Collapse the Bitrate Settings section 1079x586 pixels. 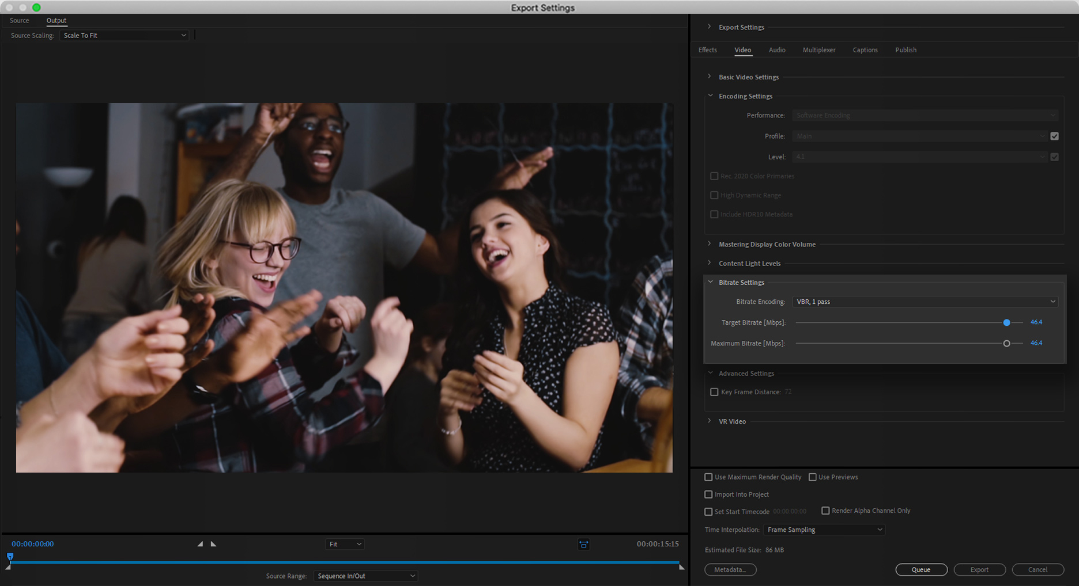710,282
